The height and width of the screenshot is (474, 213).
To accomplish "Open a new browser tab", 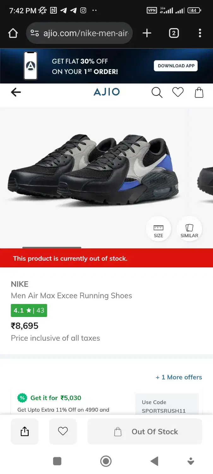I will point(147,33).
